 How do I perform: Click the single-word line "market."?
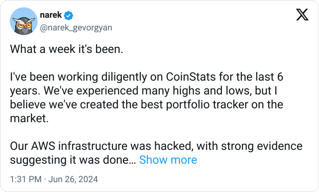[x=29, y=118]
